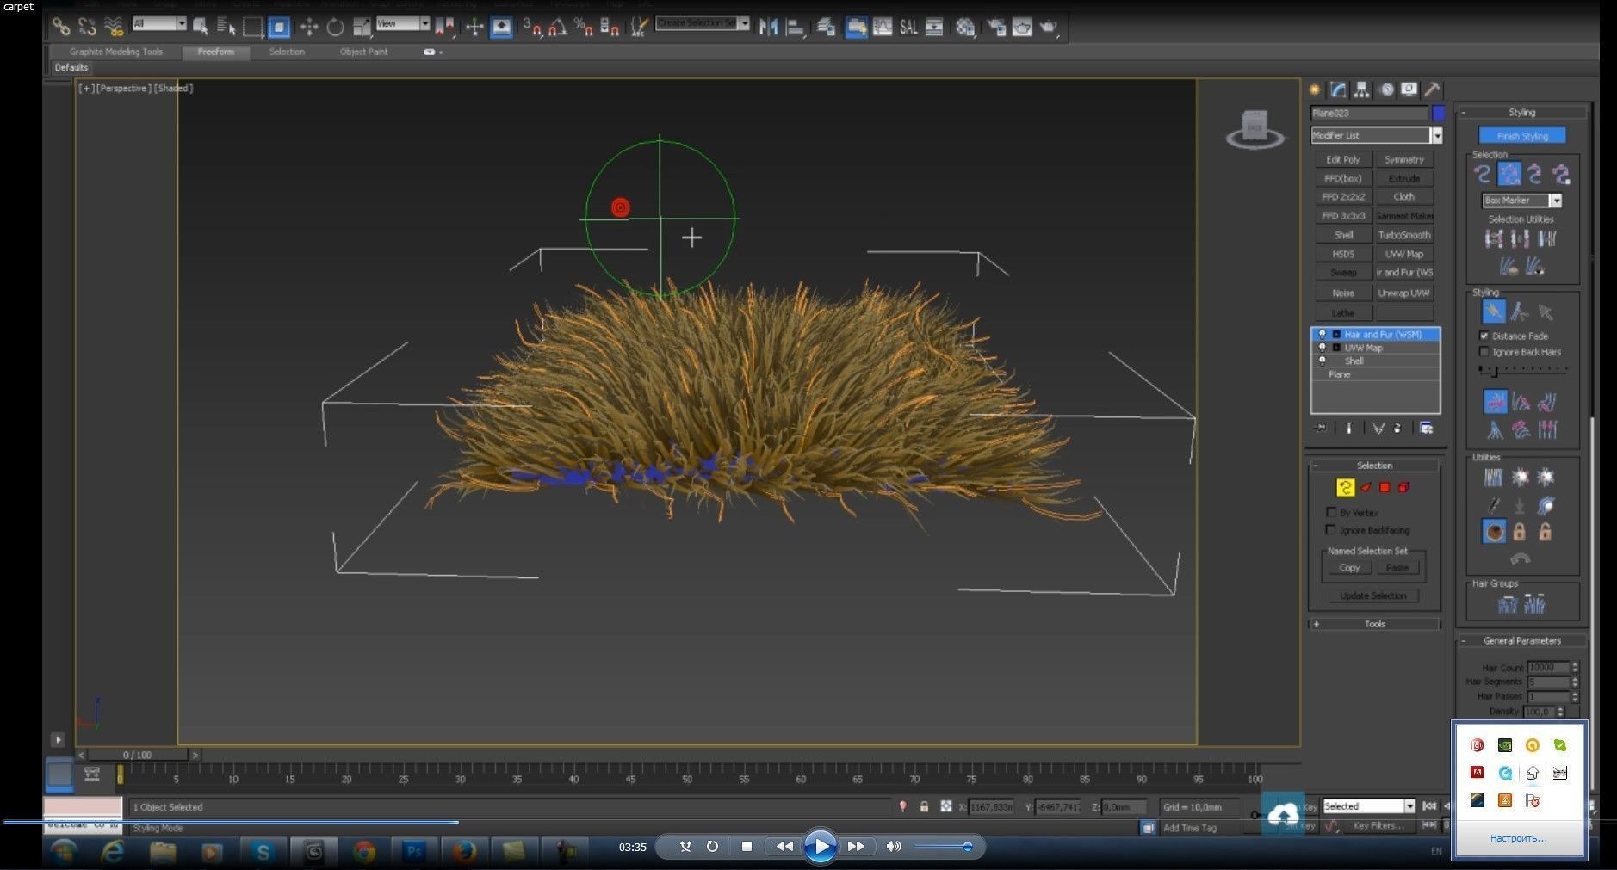The height and width of the screenshot is (870, 1617).
Task: Uncheck the Distance Fade checkbox
Action: click(1484, 336)
